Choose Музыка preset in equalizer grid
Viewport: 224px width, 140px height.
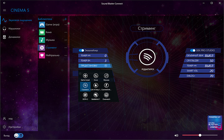(x=106, y=77)
